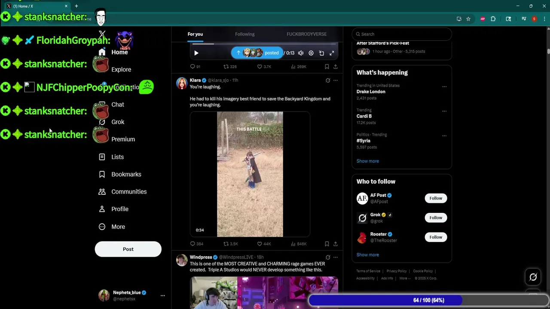This screenshot has height=309, width=550.
Task: Open options for Cardi B trend
Action: 444,111
